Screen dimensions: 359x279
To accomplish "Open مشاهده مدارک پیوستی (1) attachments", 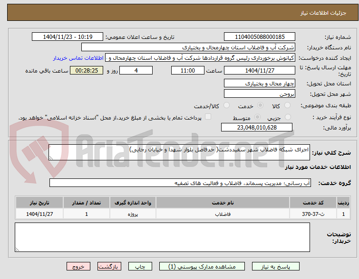I will pyautogui.click(x=202, y=267).
